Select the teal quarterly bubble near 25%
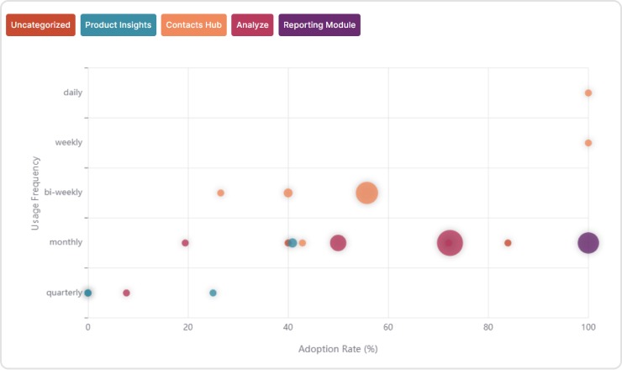622x370 pixels. tap(213, 293)
